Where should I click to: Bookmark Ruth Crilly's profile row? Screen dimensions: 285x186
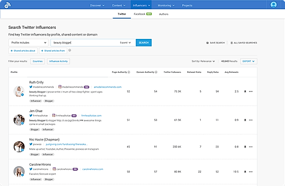tap(245, 91)
